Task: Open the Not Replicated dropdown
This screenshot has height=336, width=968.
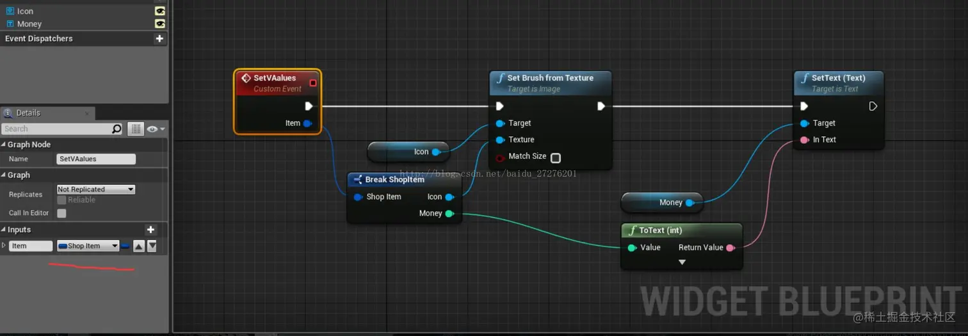Action: pos(96,189)
